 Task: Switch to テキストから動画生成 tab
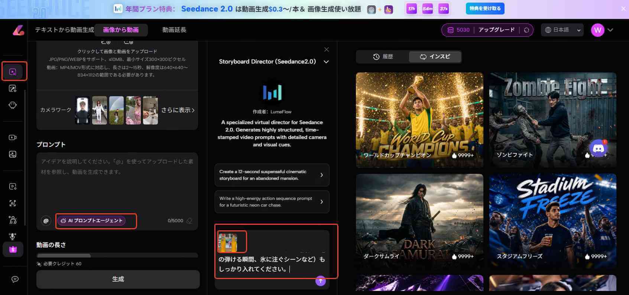tap(64, 30)
